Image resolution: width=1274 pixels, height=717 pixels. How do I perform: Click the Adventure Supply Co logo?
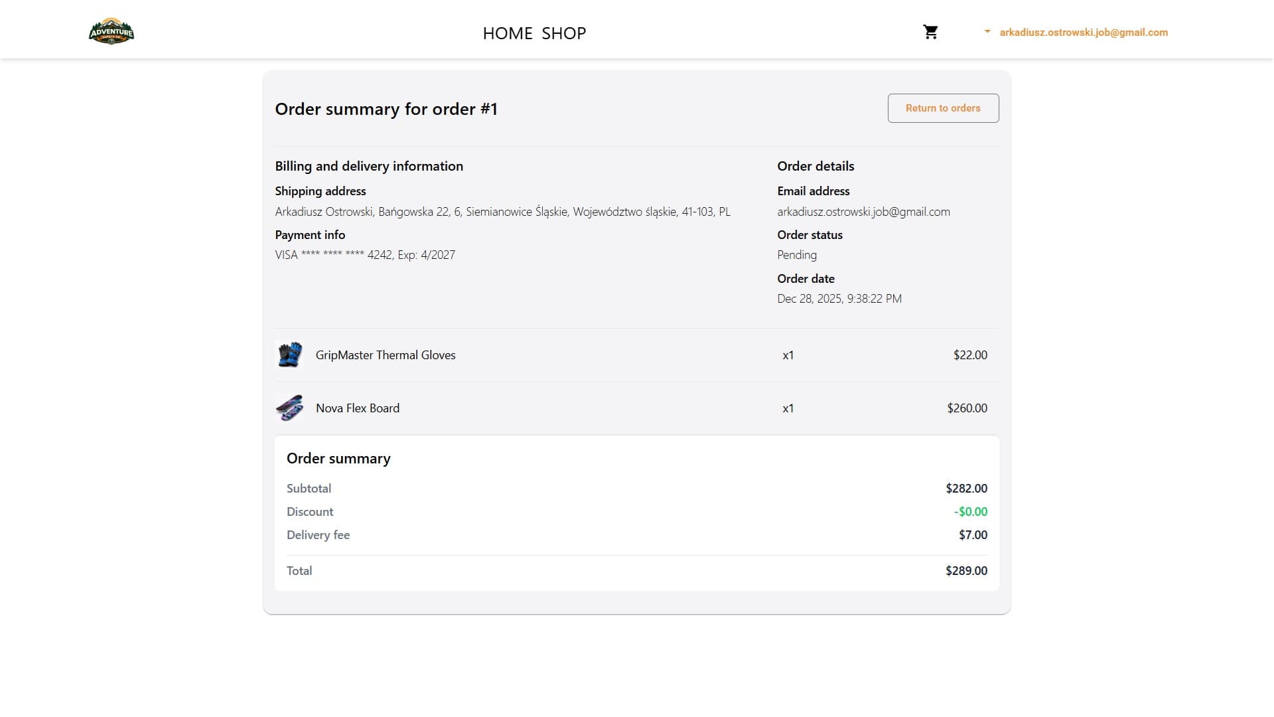tap(111, 31)
